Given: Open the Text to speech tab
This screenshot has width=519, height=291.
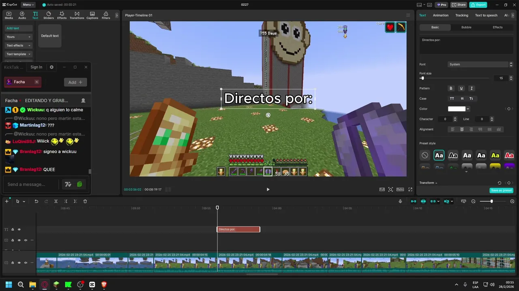Looking at the screenshot, I should (486, 15).
